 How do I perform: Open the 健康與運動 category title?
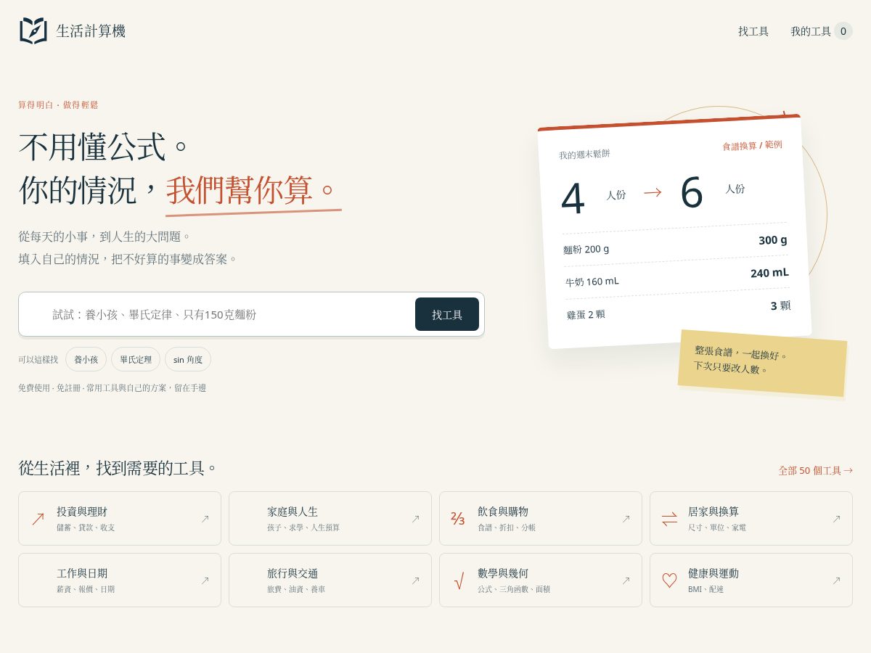click(x=713, y=573)
